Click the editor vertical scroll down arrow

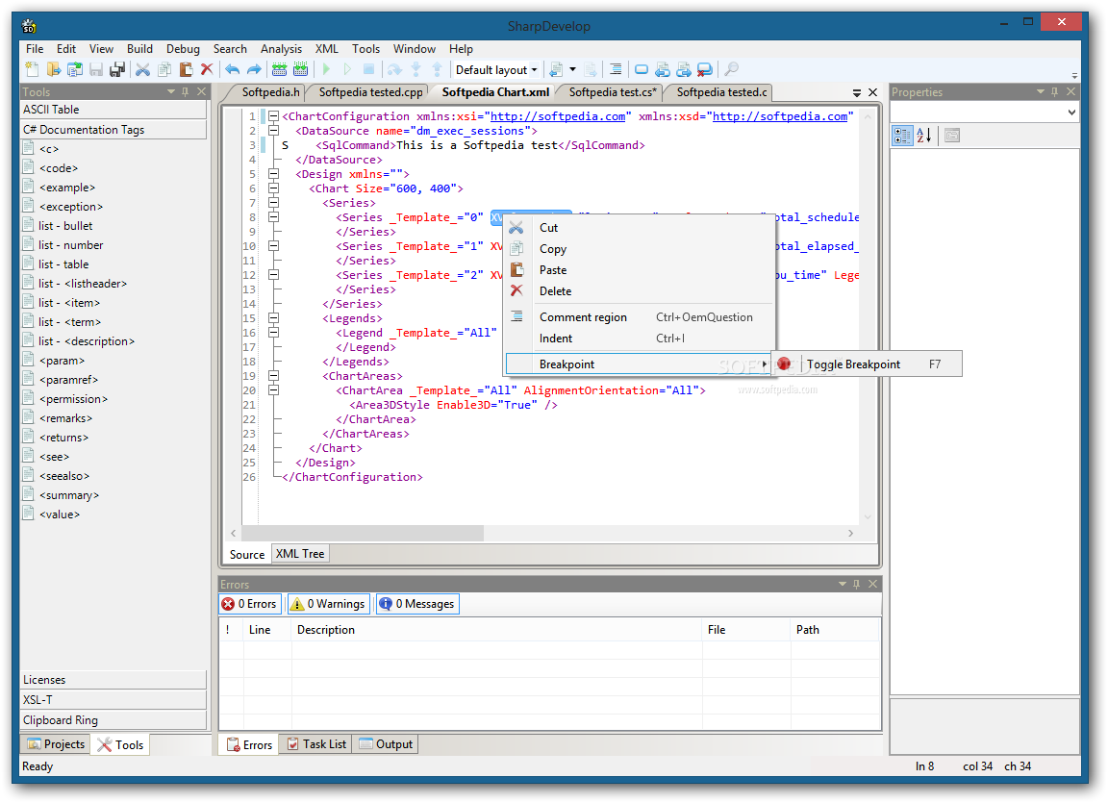(868, 516)
